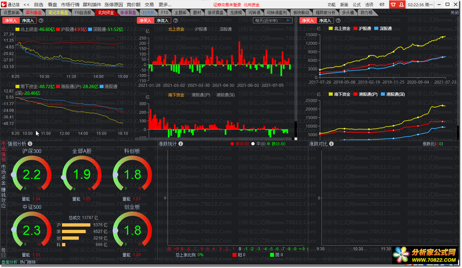The image size is (462, 268).
Task: Switch to 盘面分析 bottom tab
Action: tap(9, 262)
